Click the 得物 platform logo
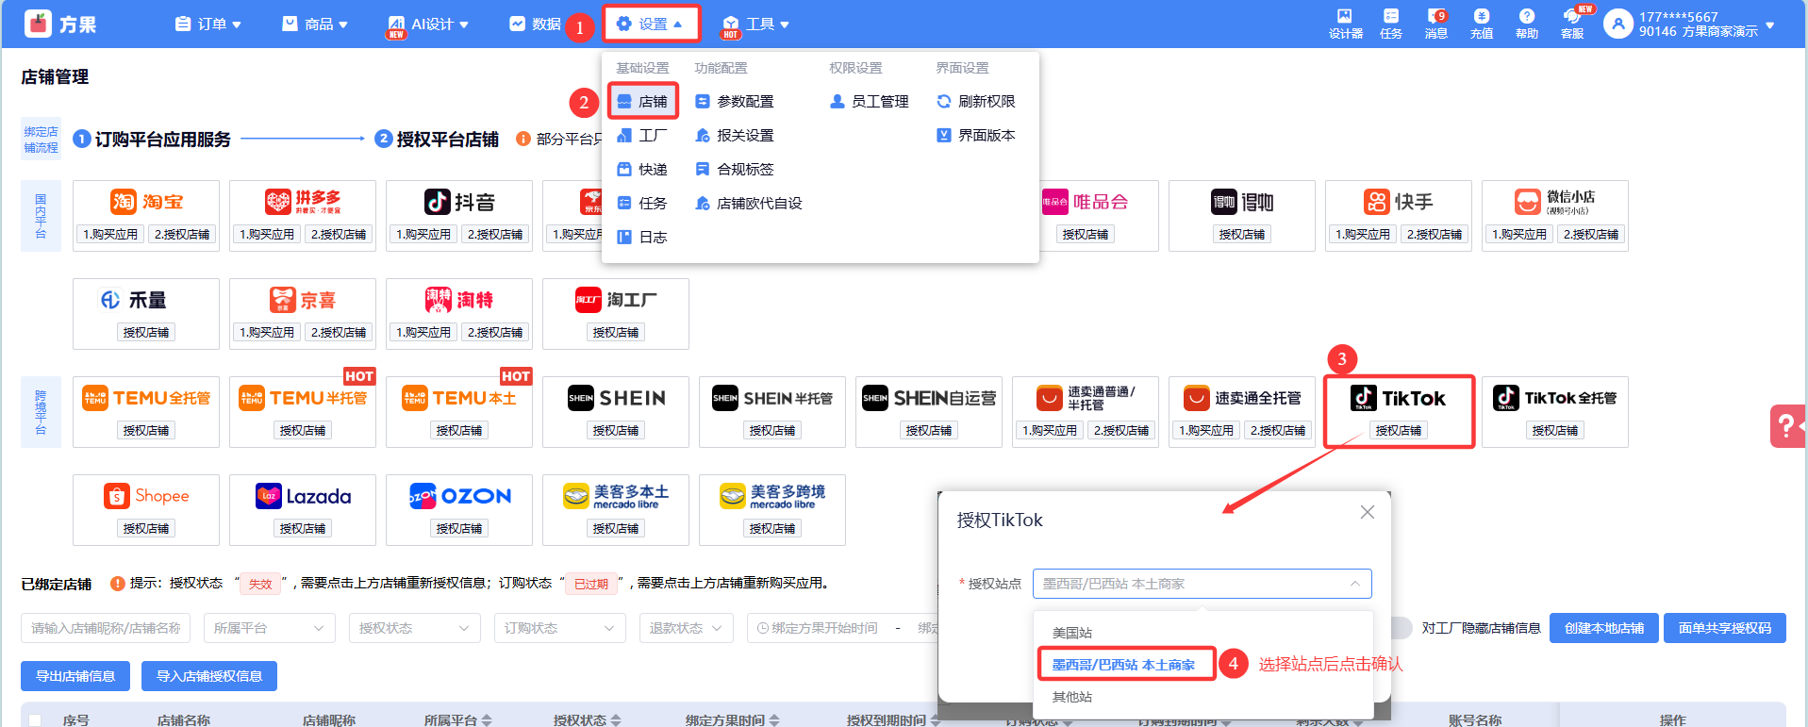 (1242, 202)
